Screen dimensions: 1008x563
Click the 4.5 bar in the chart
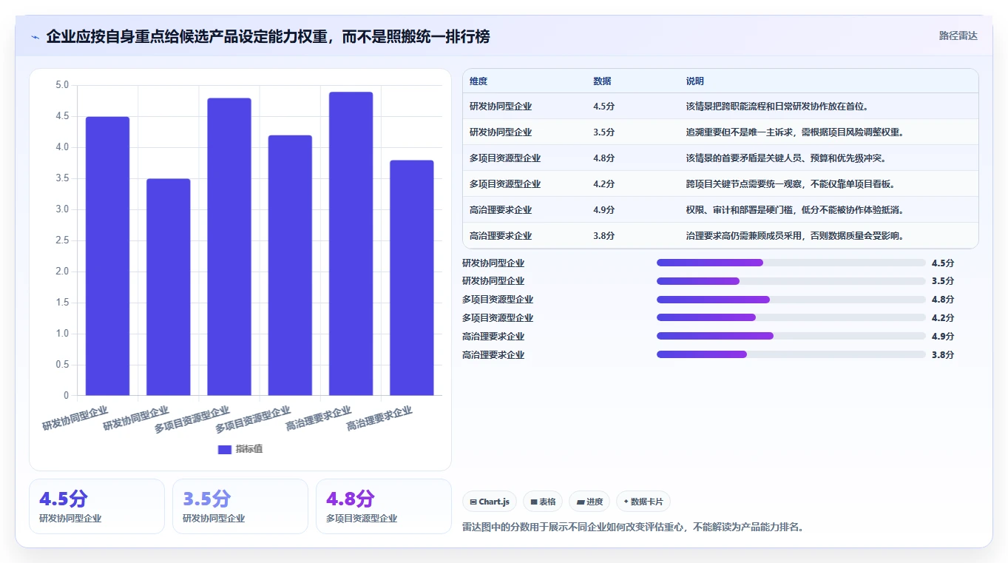(108, 256)
